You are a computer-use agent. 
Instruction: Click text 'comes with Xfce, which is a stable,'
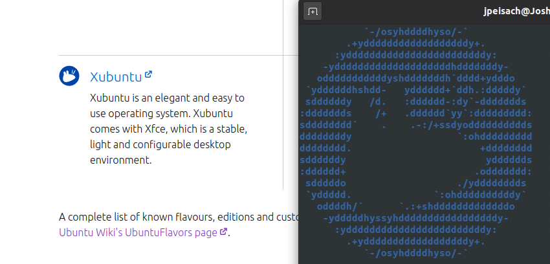point(169,129)
